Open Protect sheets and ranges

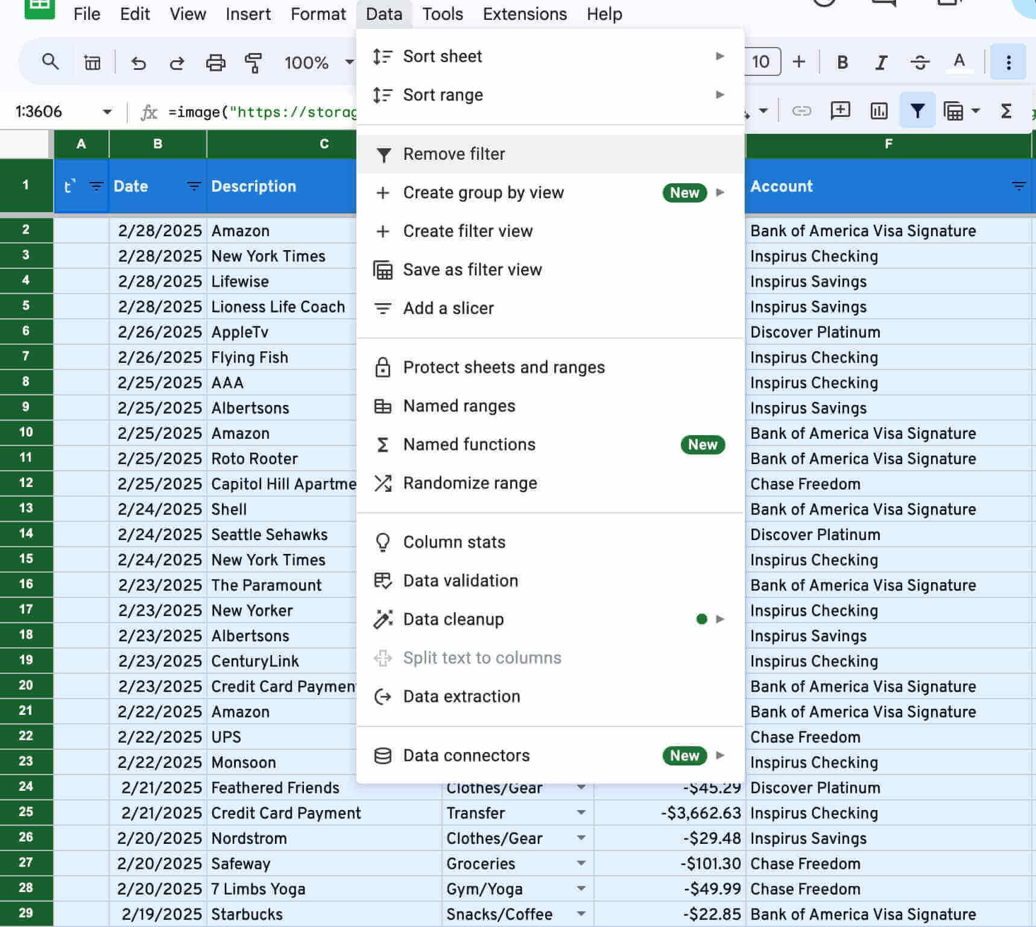tap(550, 368)
